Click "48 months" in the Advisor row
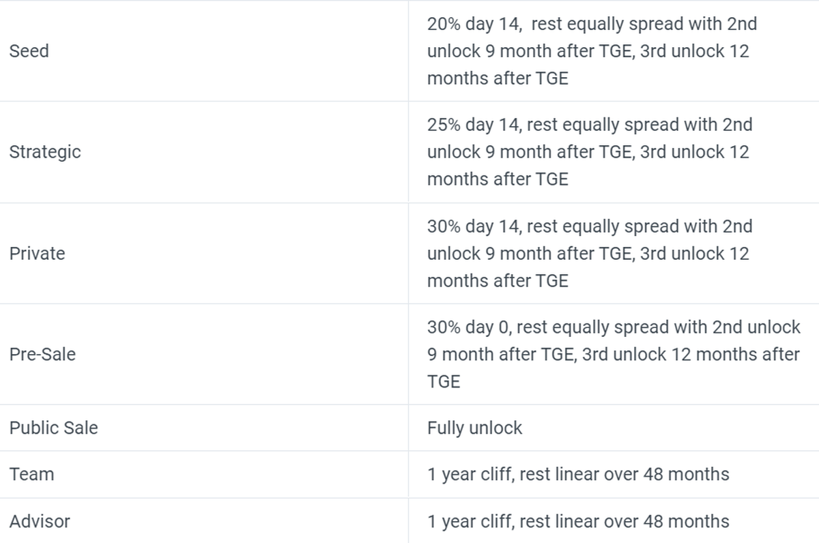Viewport: 819px width, 543px height. coord(686,522)
